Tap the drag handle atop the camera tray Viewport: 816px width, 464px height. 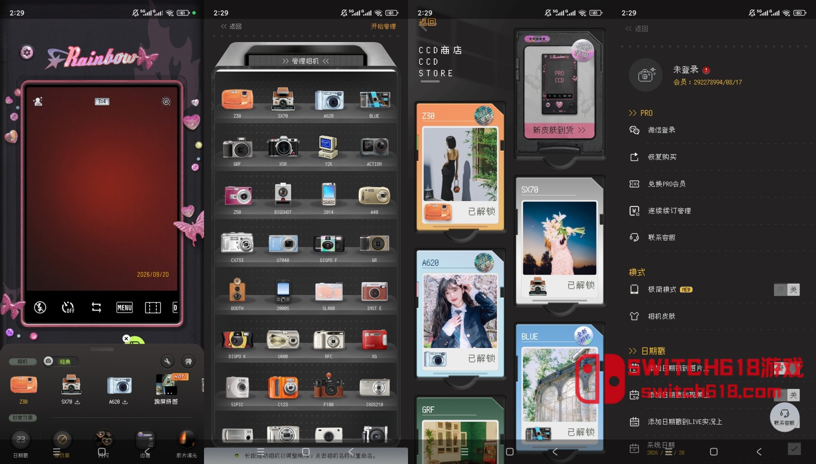(102, 349)
